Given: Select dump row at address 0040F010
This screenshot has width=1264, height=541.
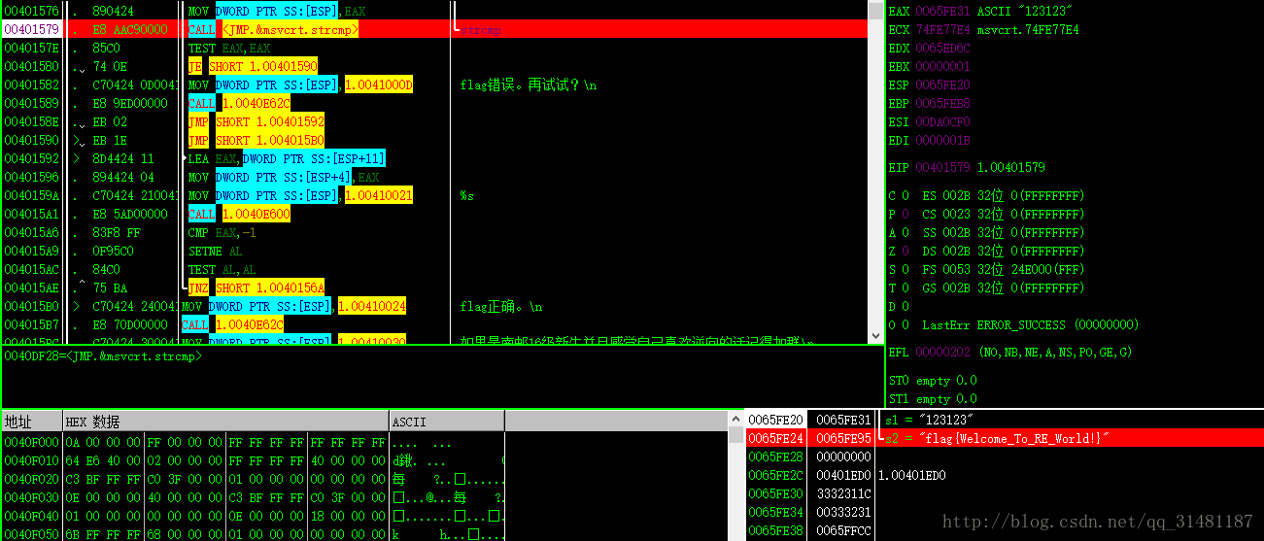Looking at the screenshot, I should [253, 460].
